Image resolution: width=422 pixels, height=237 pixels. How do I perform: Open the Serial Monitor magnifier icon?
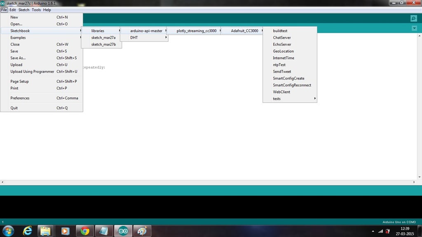(x=414, y=18)
